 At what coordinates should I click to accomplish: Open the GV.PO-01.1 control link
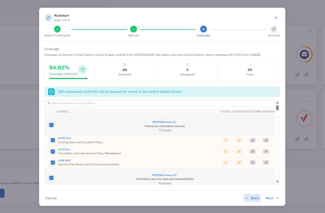[64, 149]
